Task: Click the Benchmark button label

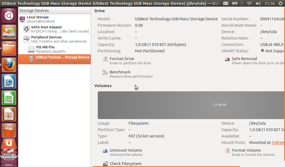Action: click(x=120, y=72)
